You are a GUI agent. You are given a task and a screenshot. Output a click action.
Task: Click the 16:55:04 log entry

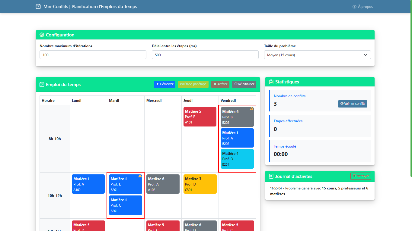tap(320, 191)
